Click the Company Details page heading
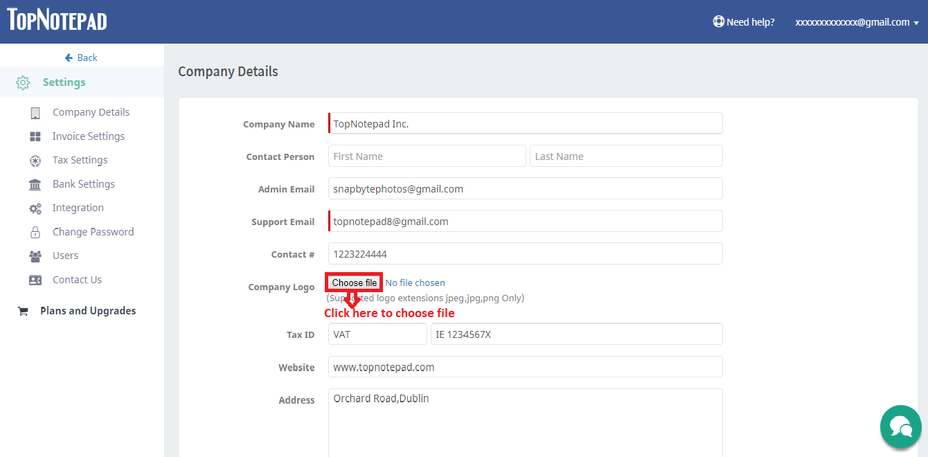 pyautogui.click(x=228, y=71)
